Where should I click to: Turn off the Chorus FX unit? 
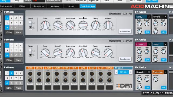[147, 60]
